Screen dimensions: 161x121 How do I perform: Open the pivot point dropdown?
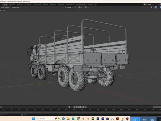tap(76, 7)
